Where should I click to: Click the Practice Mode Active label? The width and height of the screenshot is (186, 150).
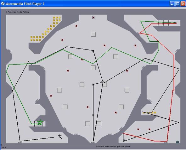pyautogui.click(x=18, y=12)
